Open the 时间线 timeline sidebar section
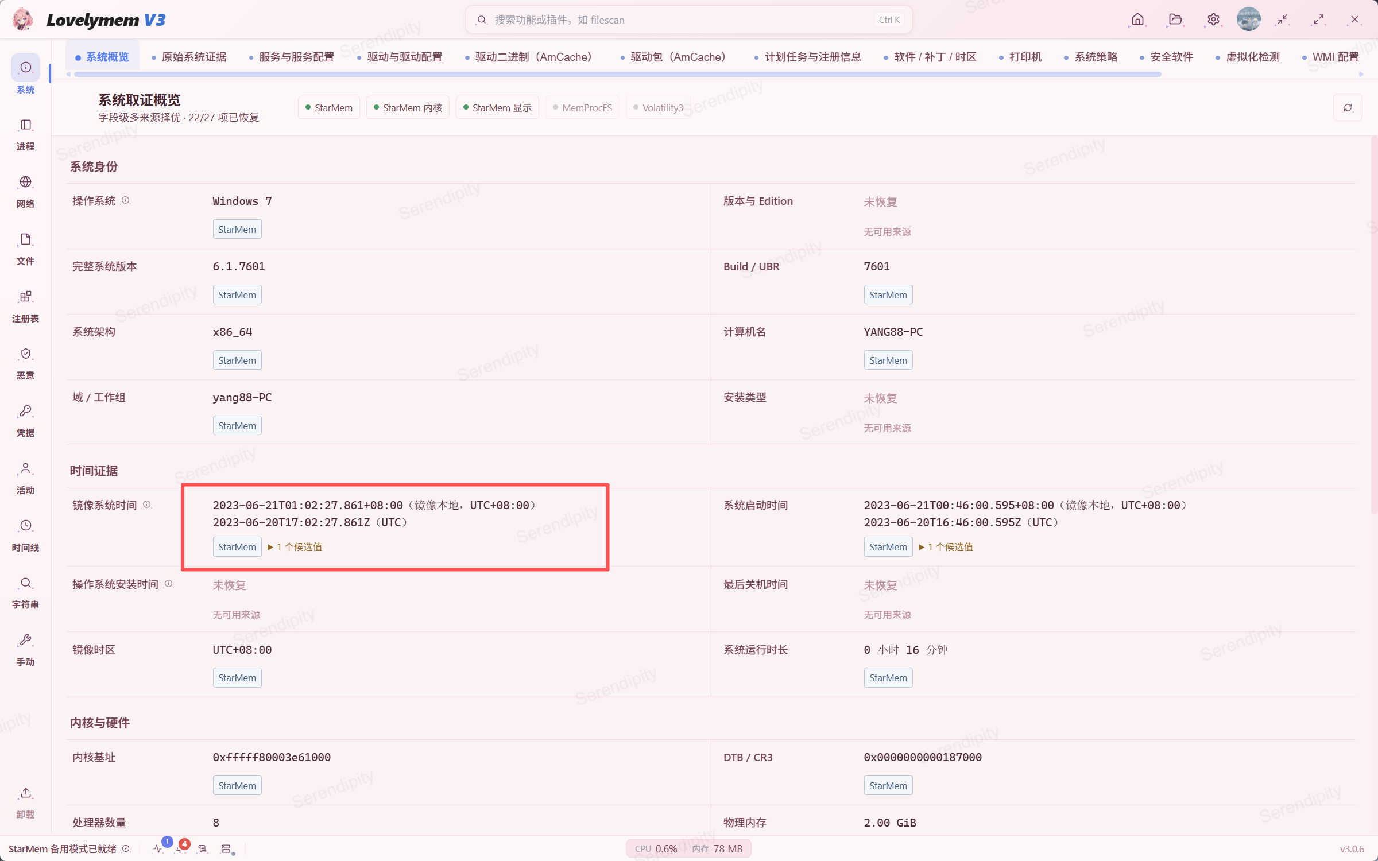Viewport: 1378px width, 861px height. coord(25,536)
